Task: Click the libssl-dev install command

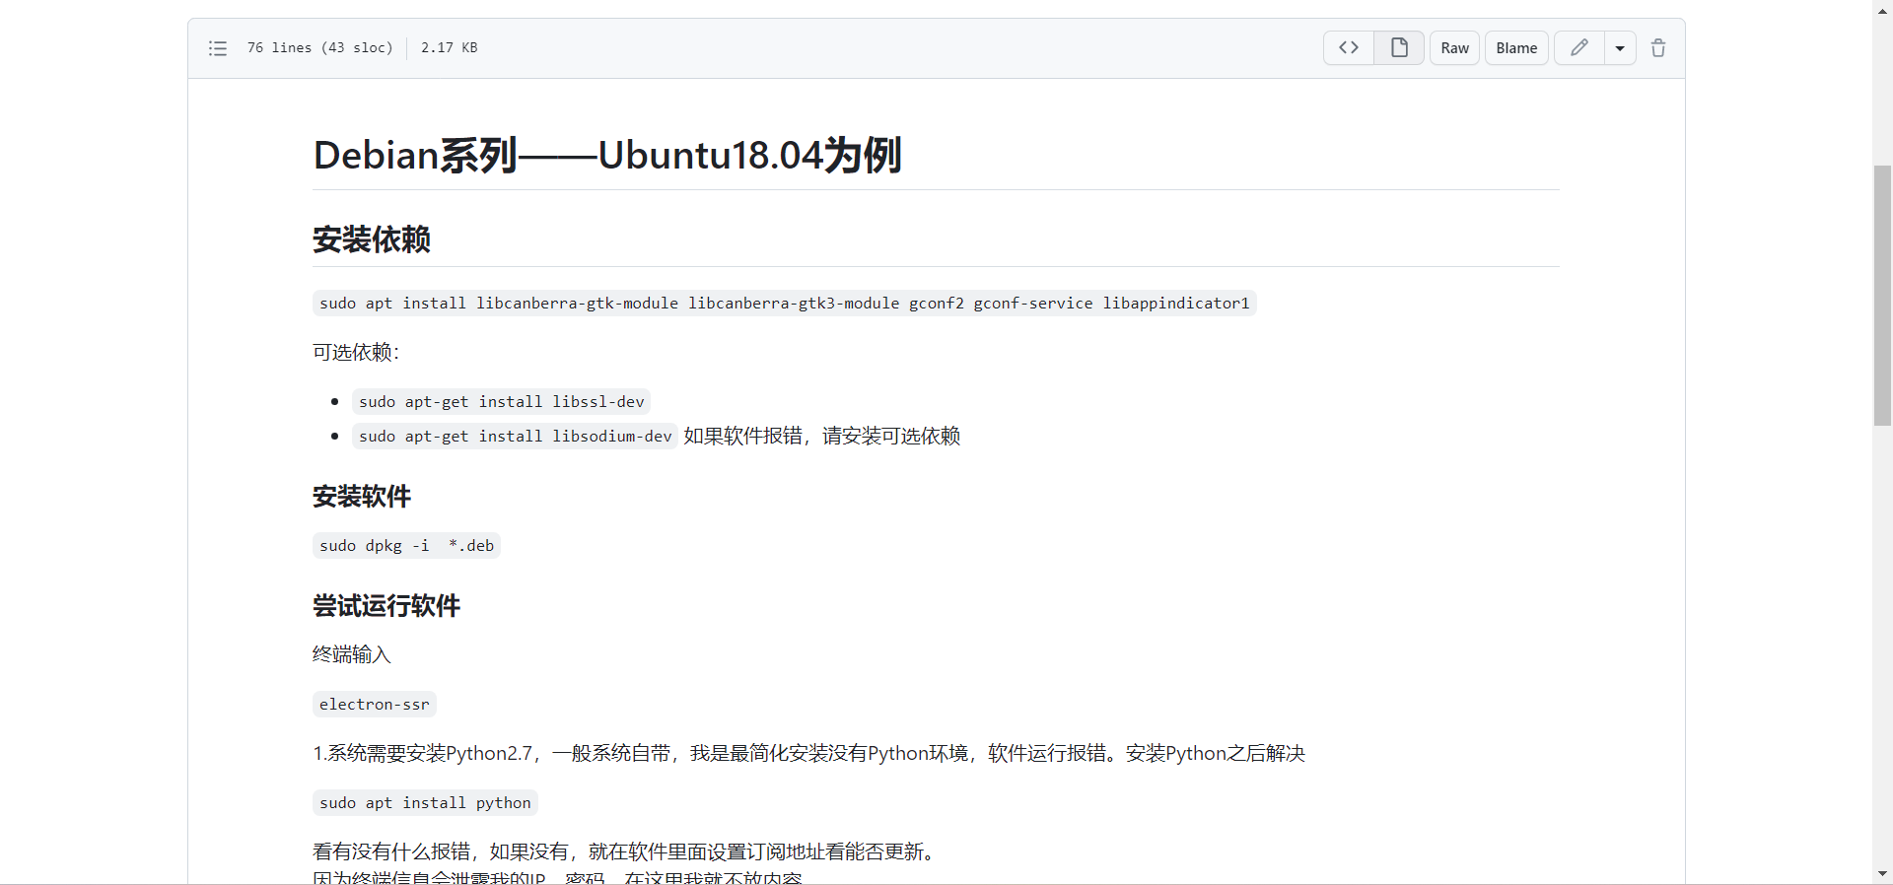Action: pyautogui.click(x=501, y=402)
